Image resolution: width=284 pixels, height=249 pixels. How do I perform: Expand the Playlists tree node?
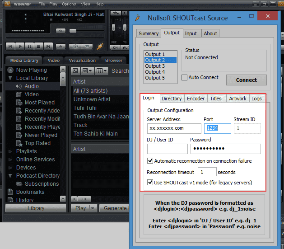[x=10, y=151]
